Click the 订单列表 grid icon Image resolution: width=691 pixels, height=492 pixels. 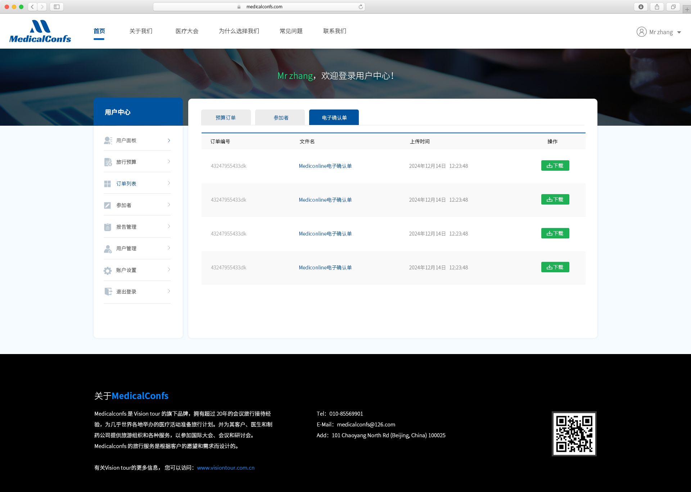tap(108, 184)
